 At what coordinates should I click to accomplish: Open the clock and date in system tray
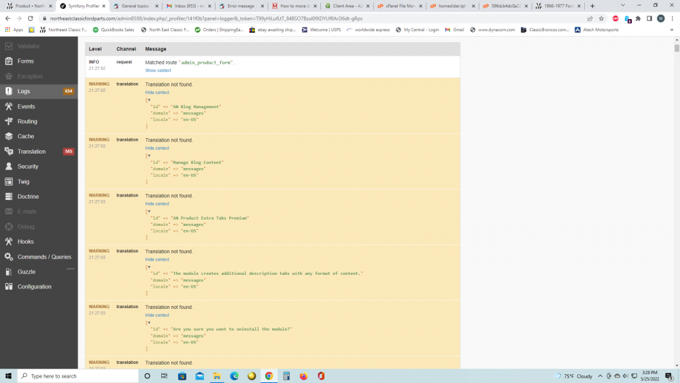(x=650, y=376)
